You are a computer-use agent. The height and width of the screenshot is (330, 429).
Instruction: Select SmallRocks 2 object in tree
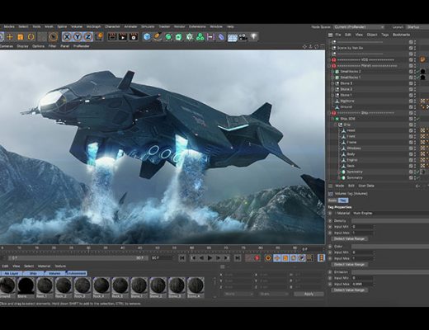tap(351, 72)
